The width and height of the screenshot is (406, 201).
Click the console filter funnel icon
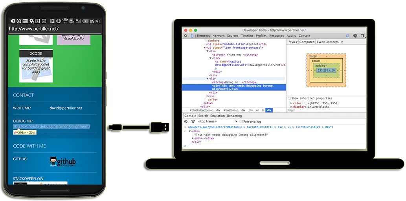tap(193, 122)
